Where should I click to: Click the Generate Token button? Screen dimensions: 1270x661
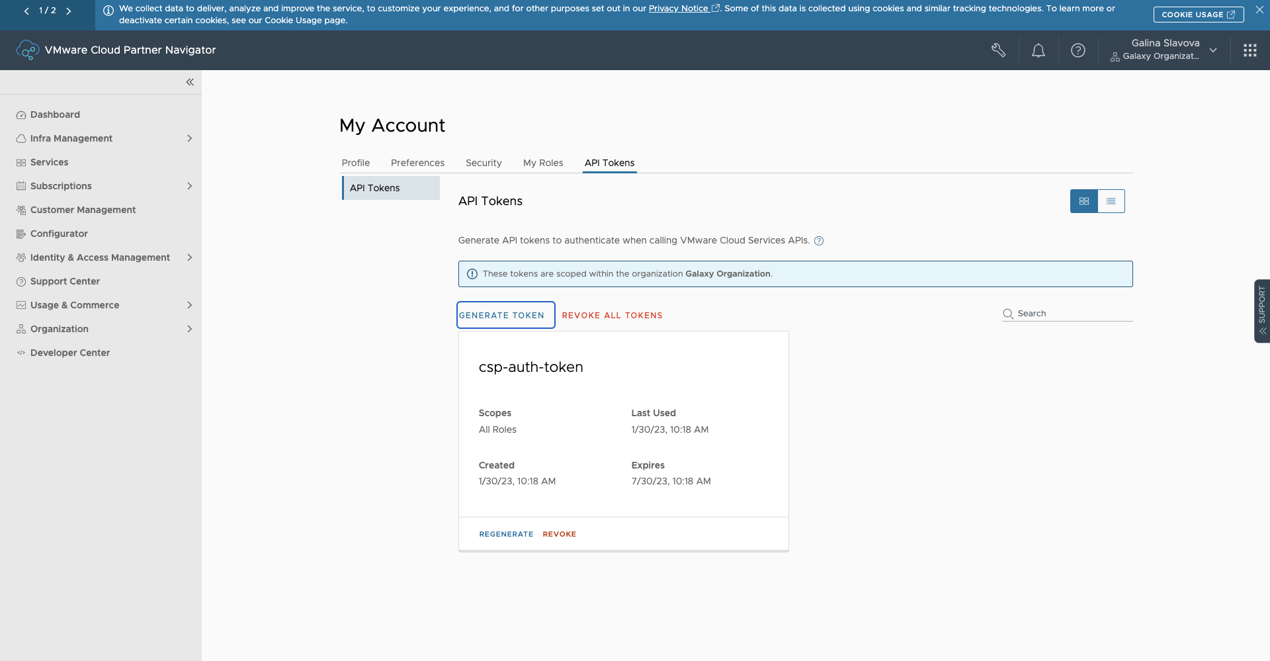tap(505, 316)
